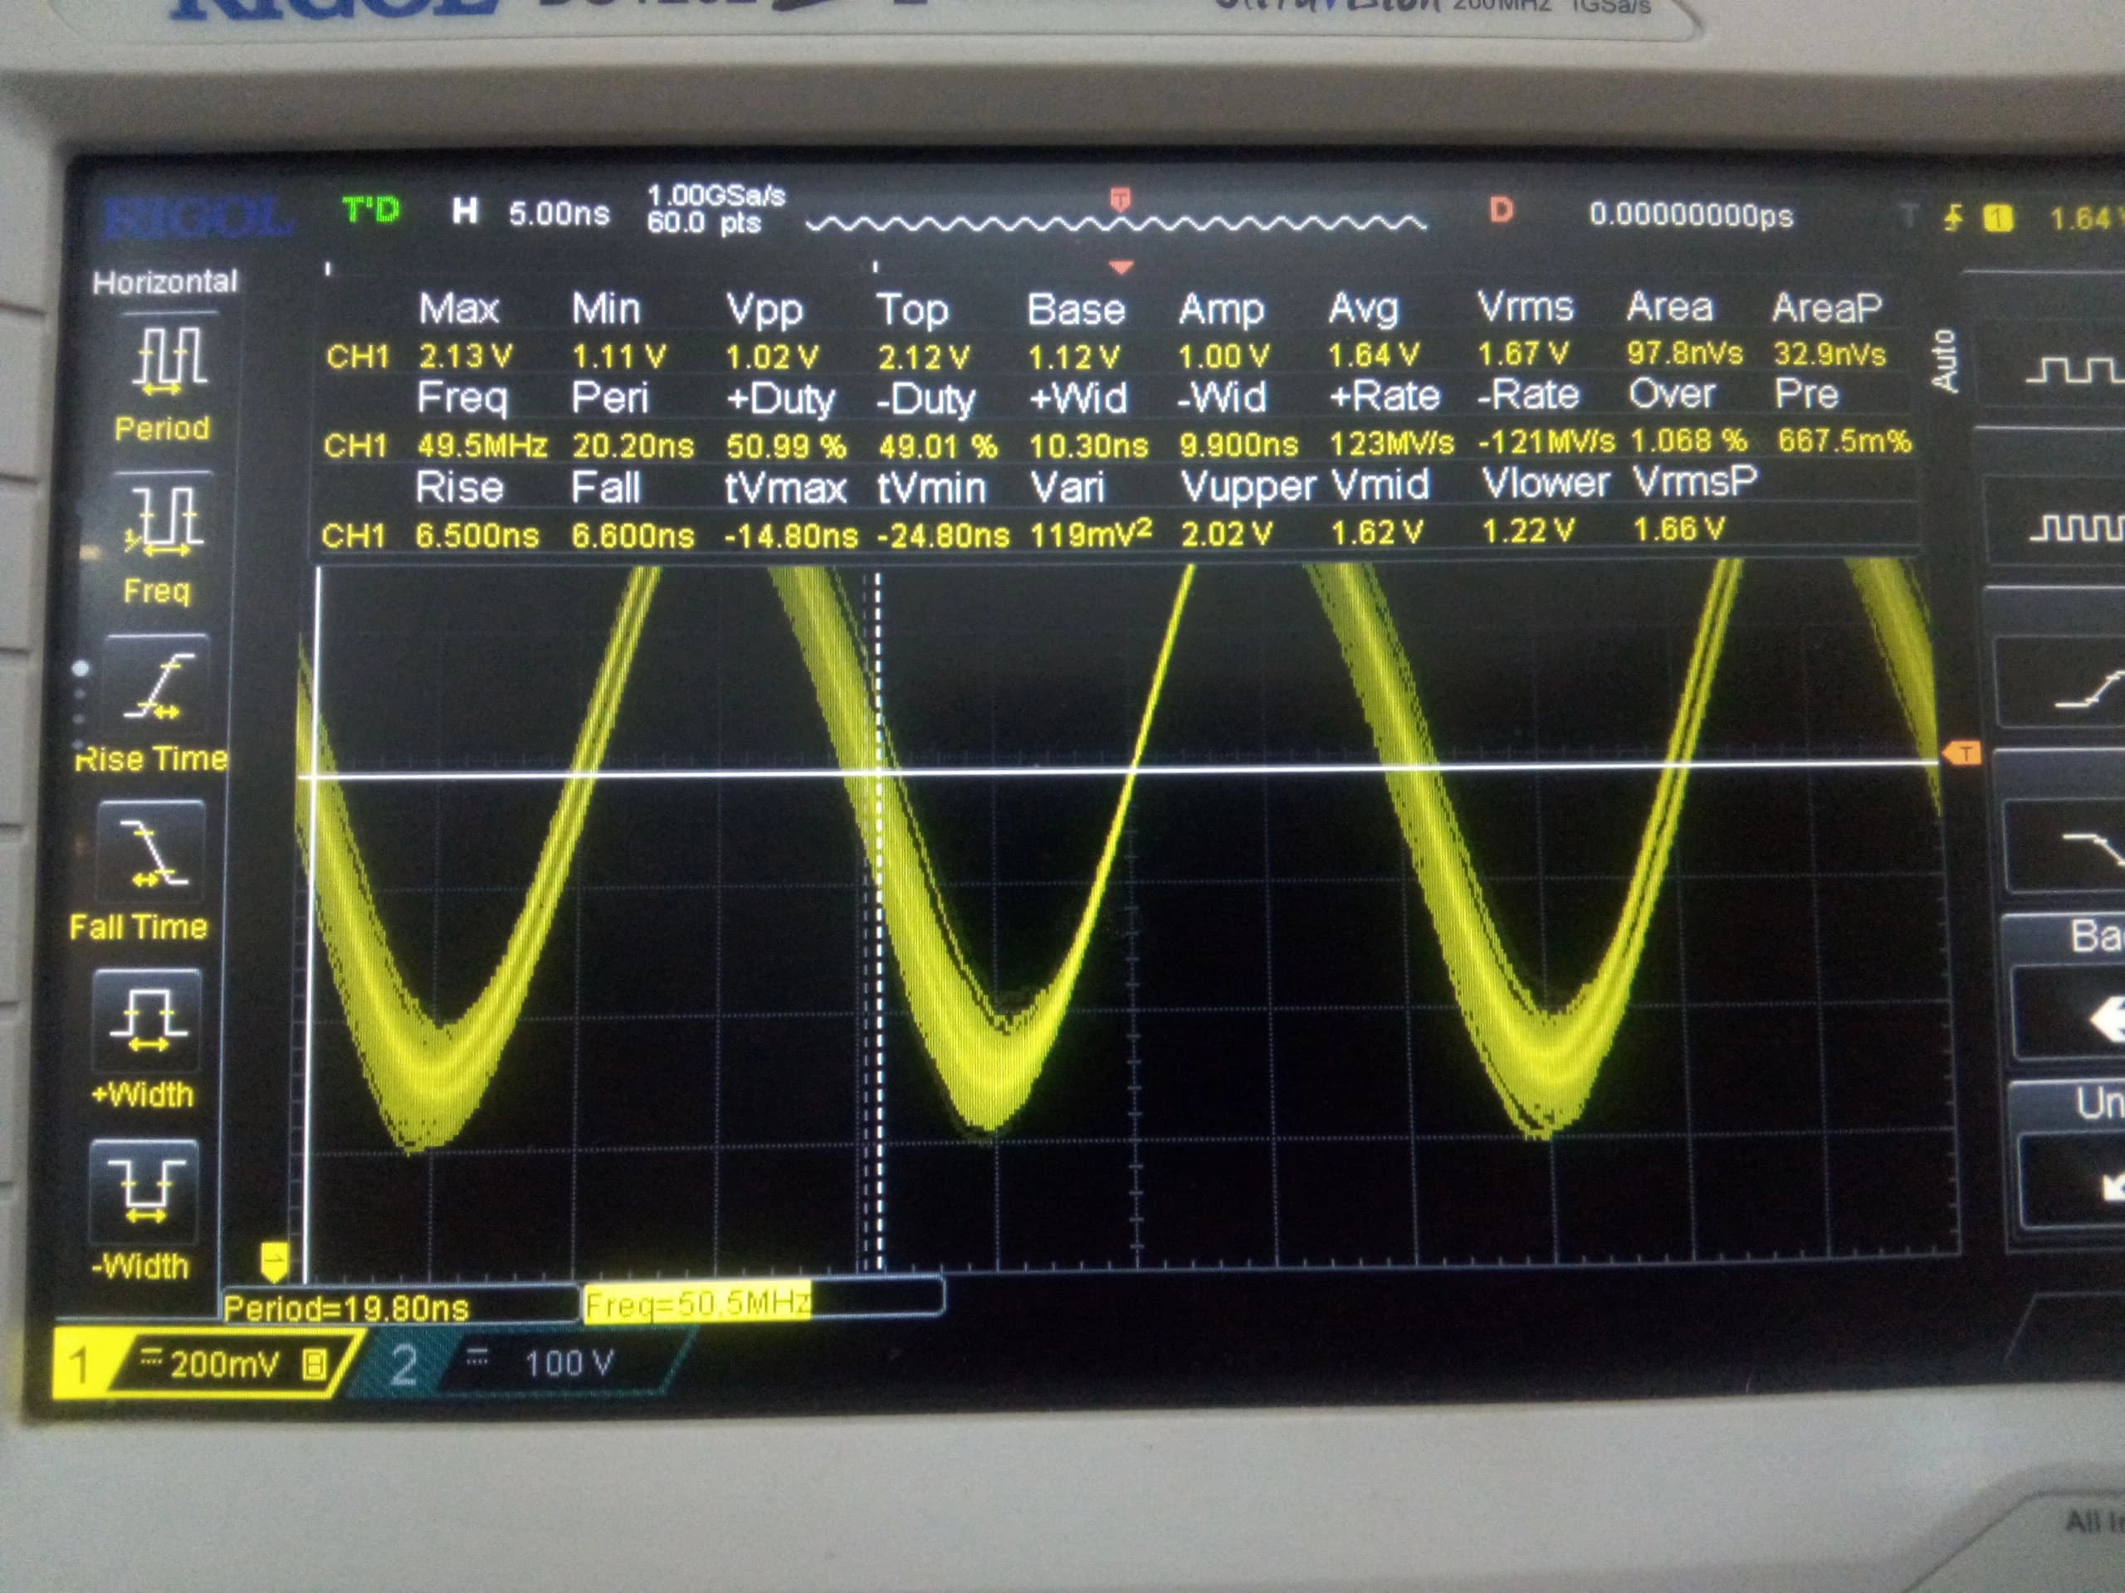Click the Vupper value 2.02 V
2125x1593 pixels.
tap(1226, 533)
